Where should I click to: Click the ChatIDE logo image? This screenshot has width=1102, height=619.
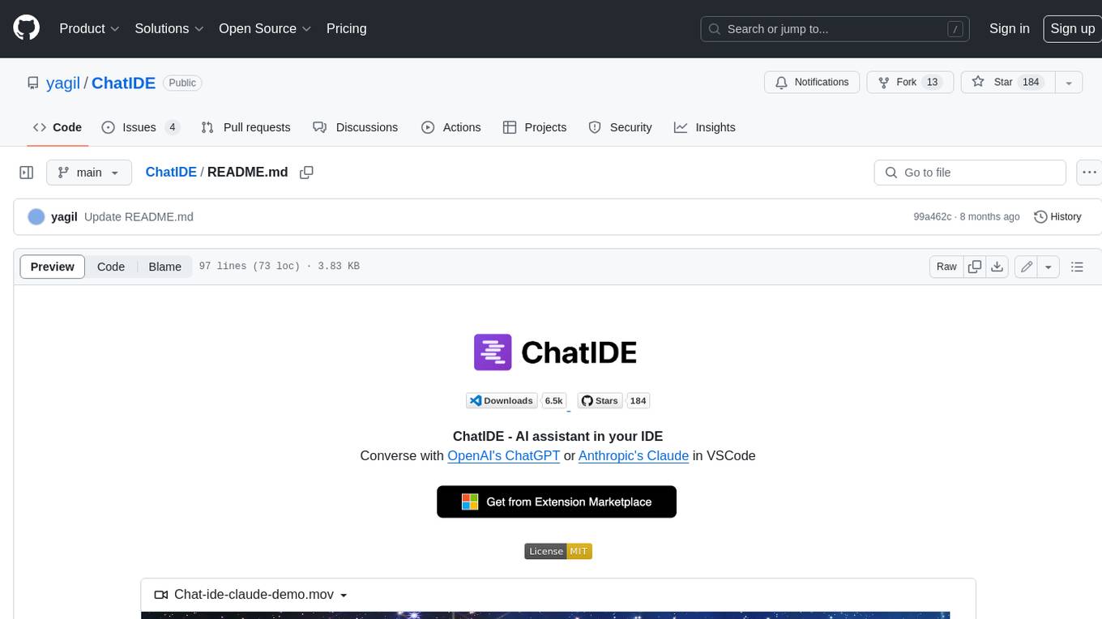(x=557, y=352)
